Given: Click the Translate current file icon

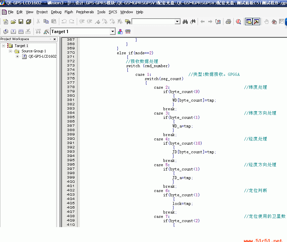Looking at the screenshot, I should pos(6,31).
